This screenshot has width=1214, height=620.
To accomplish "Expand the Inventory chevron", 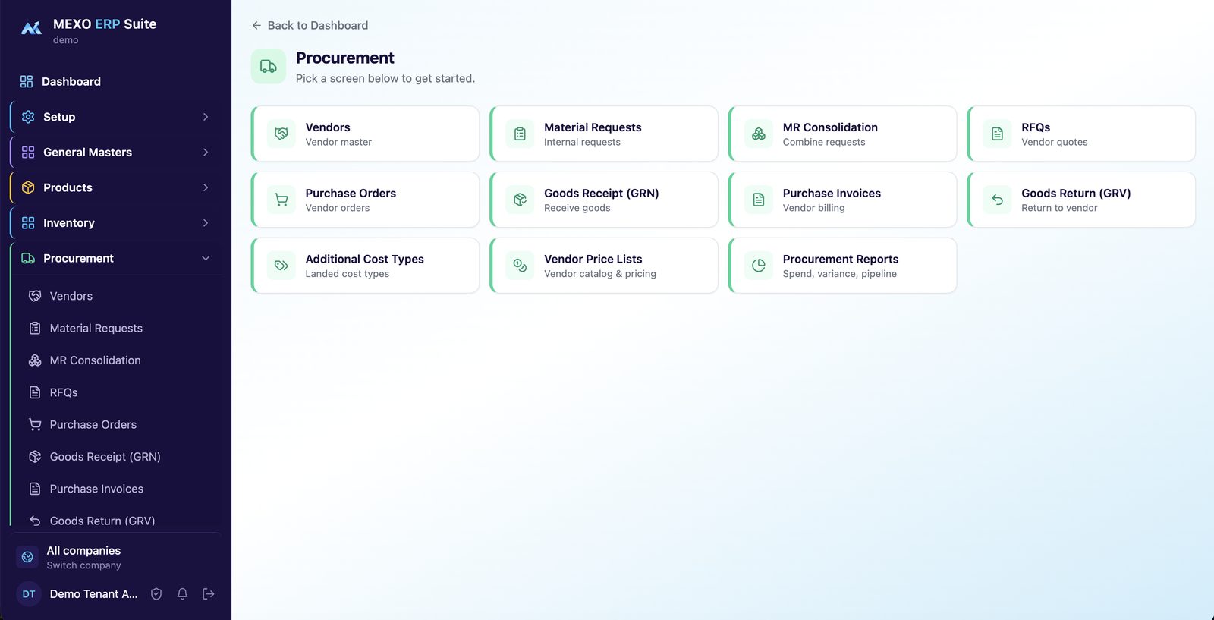I will pyautogui.click(x=206, y=223).
